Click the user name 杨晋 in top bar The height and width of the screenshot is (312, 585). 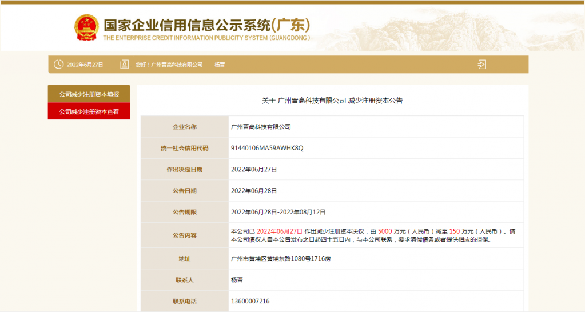tap(220, 65)
